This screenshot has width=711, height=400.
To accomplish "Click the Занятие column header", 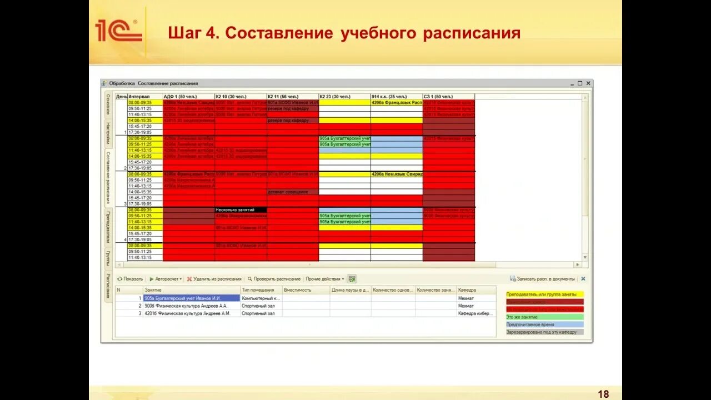I will click(x=192, y=290).
